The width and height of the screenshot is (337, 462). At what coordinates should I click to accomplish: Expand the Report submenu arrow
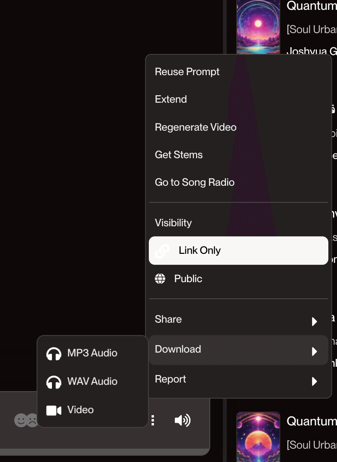point(314,381)
